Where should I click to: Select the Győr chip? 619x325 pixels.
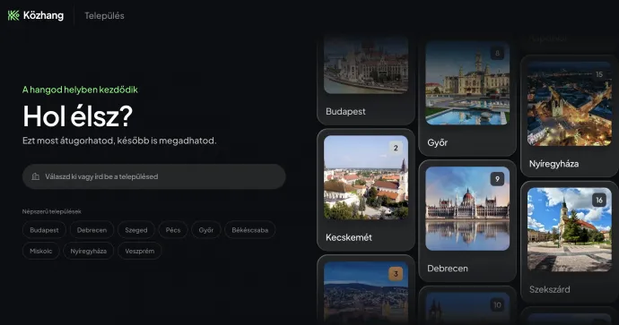click(206, 230)
